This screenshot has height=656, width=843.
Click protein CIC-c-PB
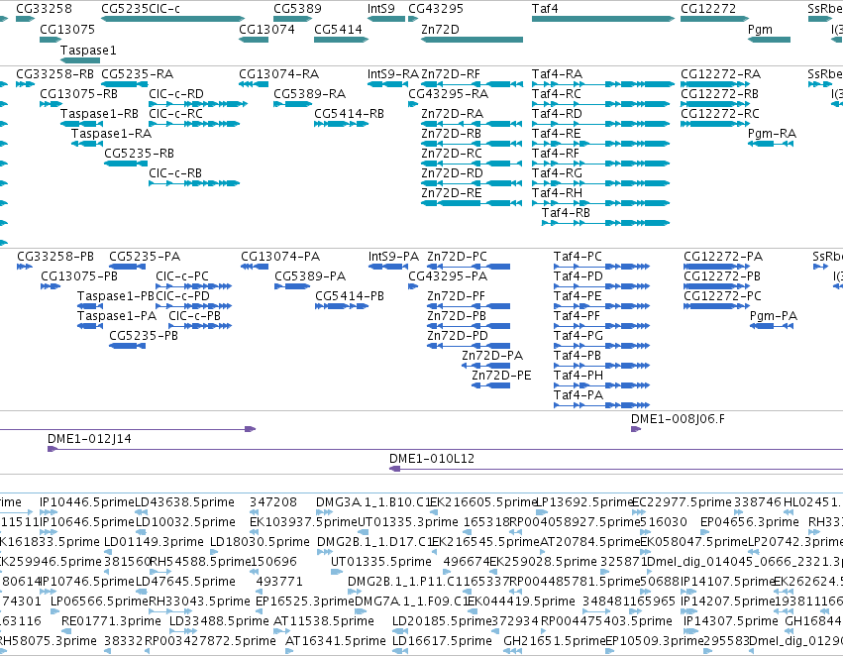click(194, 316)
